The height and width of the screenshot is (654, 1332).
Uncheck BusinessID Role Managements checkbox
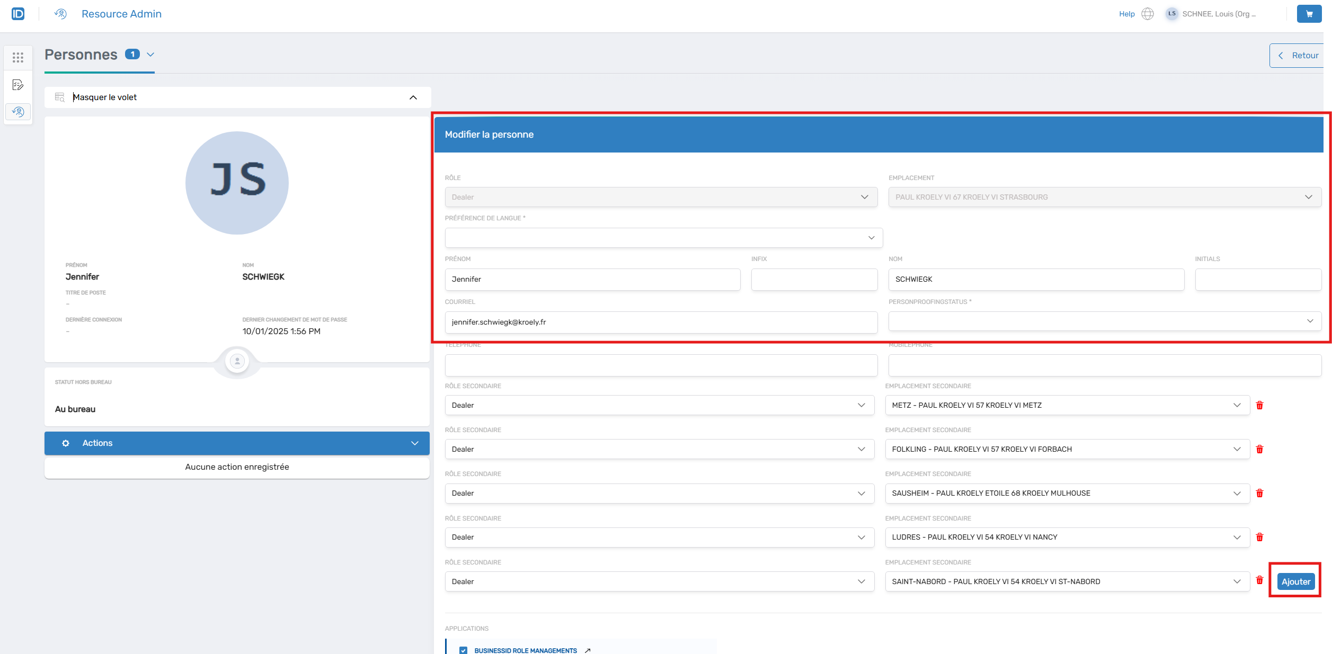(464, 650)
